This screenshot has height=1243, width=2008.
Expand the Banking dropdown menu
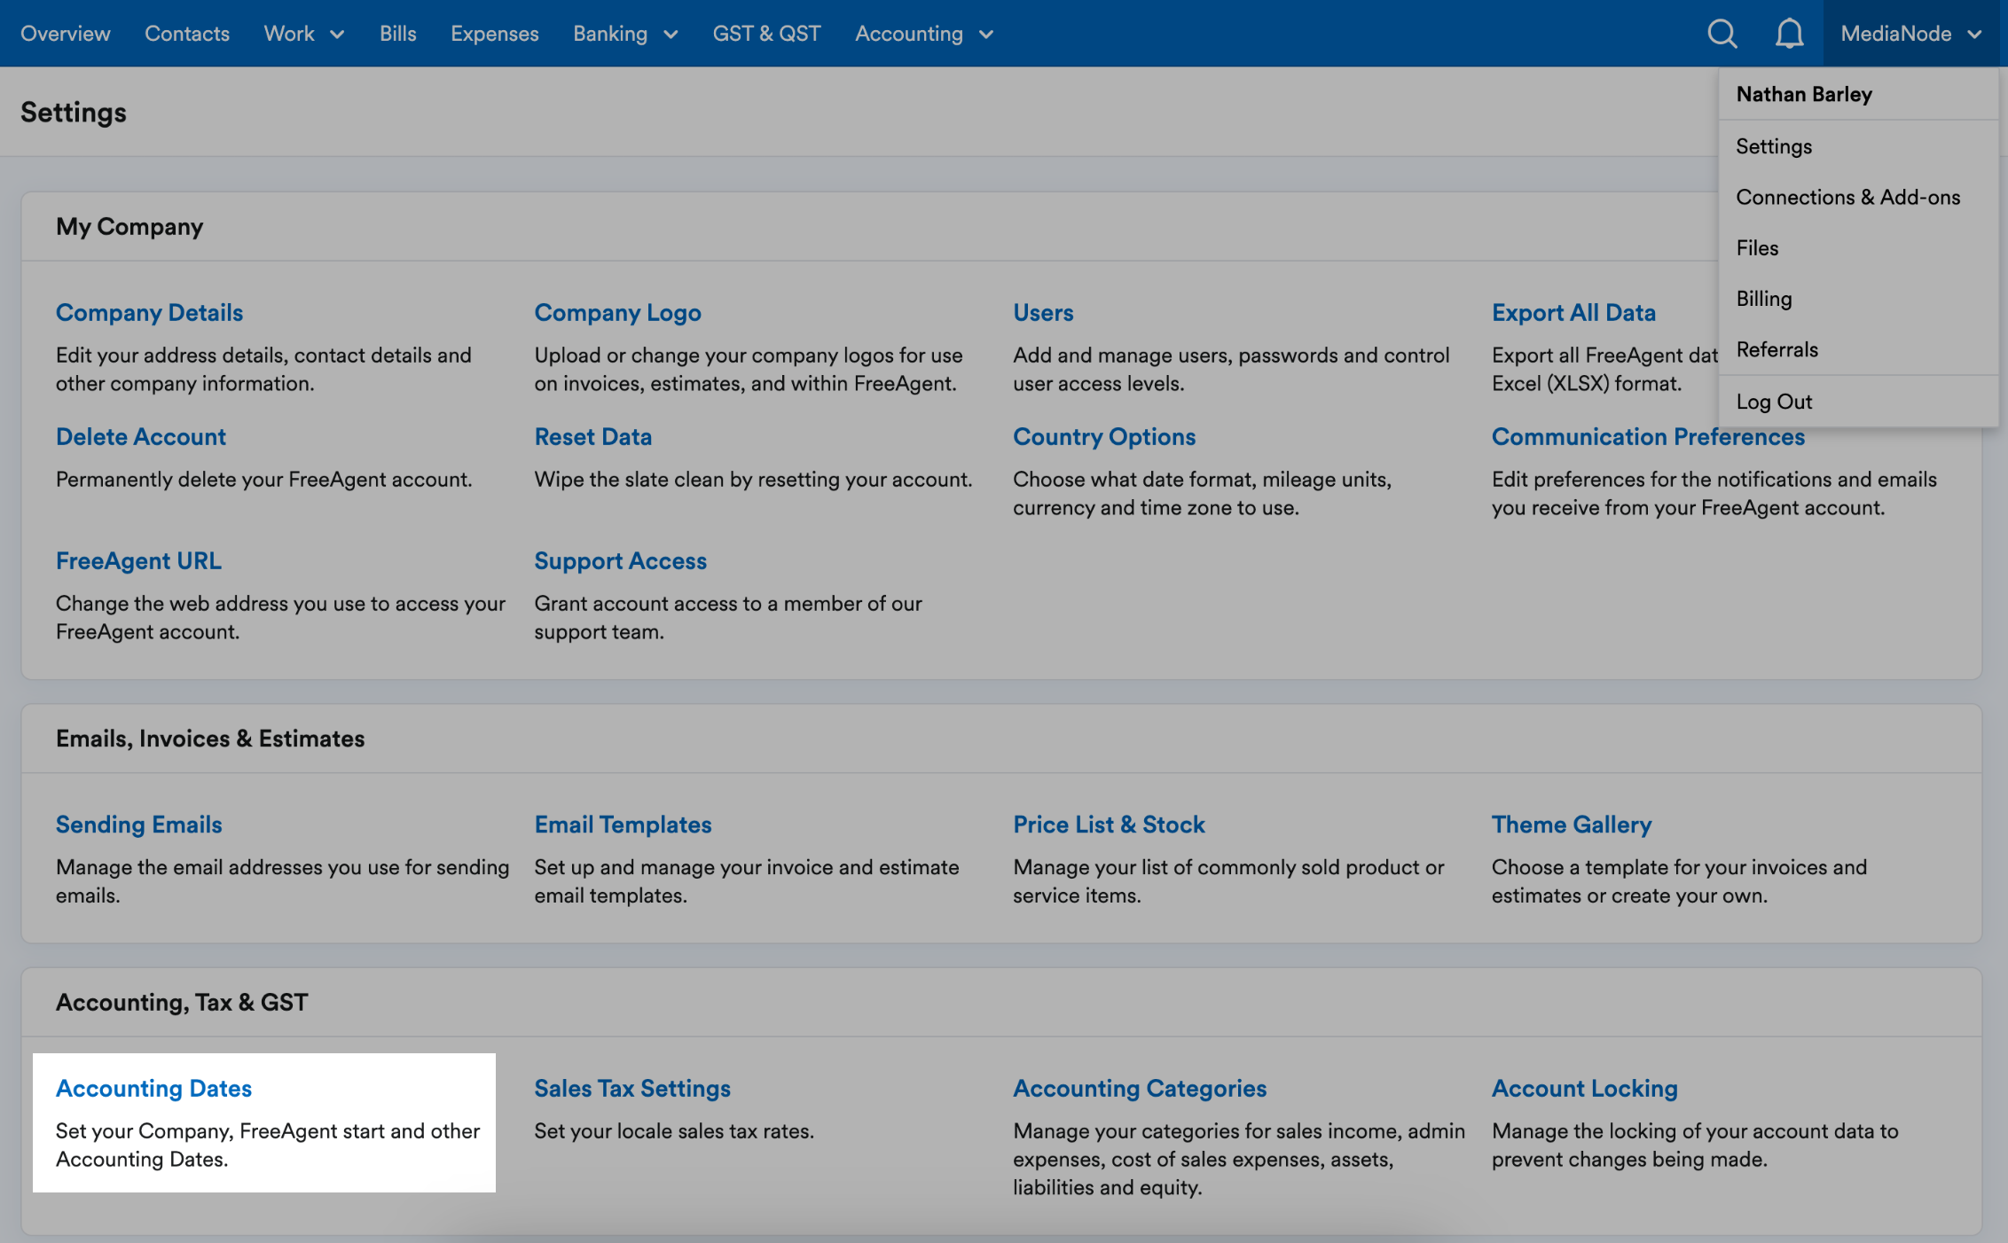click(x=625, y=34)
